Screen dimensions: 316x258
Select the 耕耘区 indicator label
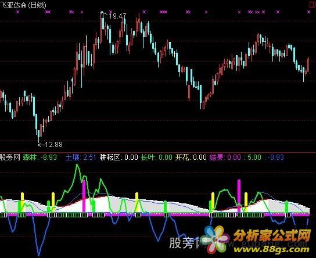pos(110,157)
